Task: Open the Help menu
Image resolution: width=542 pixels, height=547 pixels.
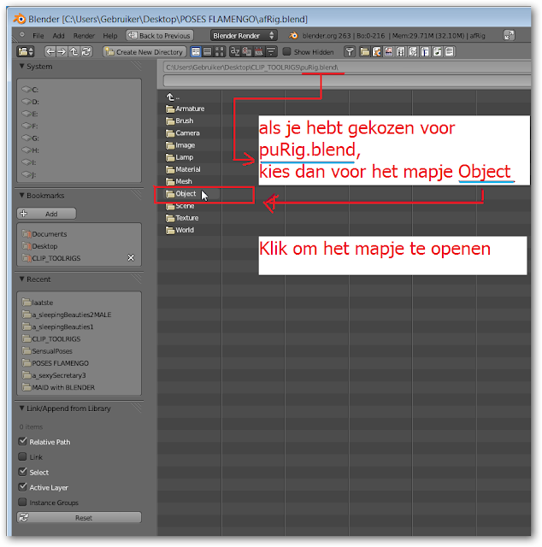Action: [110, 36]
